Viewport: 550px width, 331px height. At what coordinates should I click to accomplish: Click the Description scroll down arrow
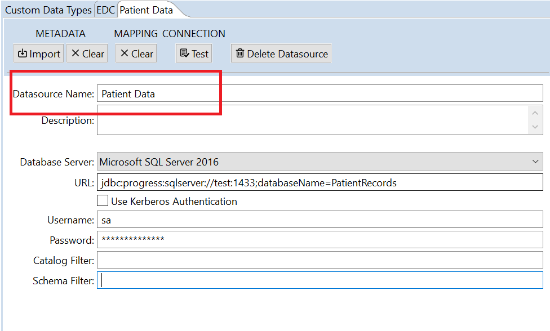coord(535,127)
